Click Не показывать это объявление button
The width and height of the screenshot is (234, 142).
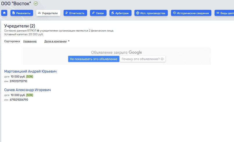[x=94, y=59]
